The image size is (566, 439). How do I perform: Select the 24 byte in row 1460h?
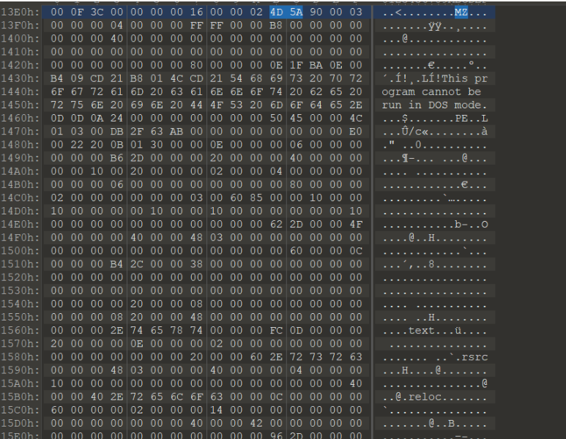click(116, 119)
